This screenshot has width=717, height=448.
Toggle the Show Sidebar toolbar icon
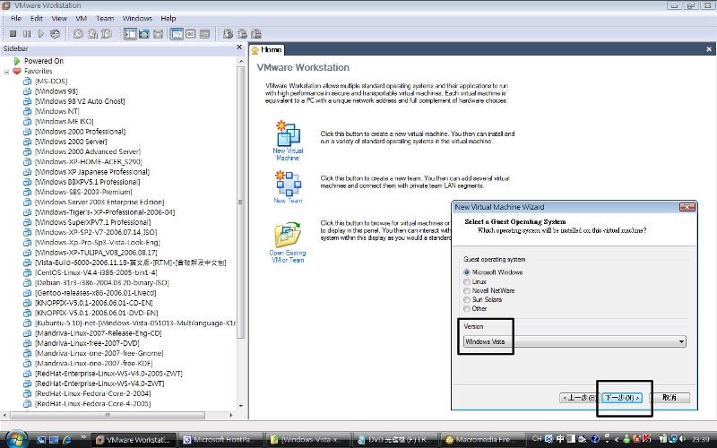(x=130, y=34)
